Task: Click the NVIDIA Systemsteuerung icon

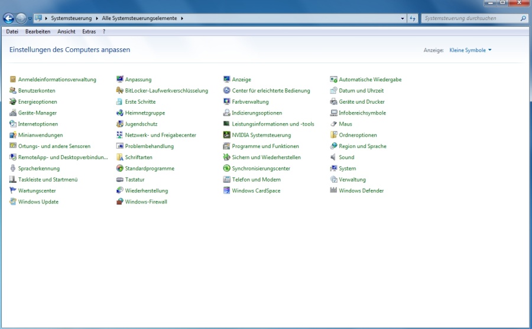Action: tap(226, 135)
